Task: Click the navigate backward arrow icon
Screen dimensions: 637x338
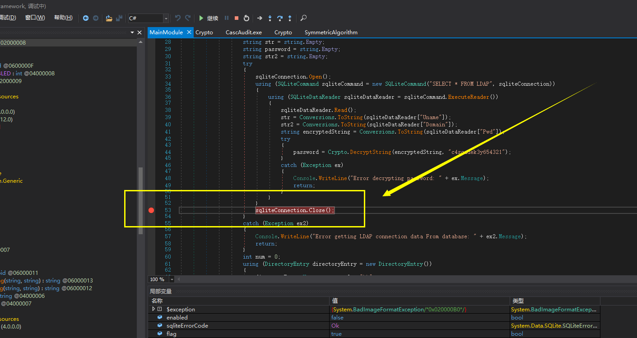Action: (86, 18)
